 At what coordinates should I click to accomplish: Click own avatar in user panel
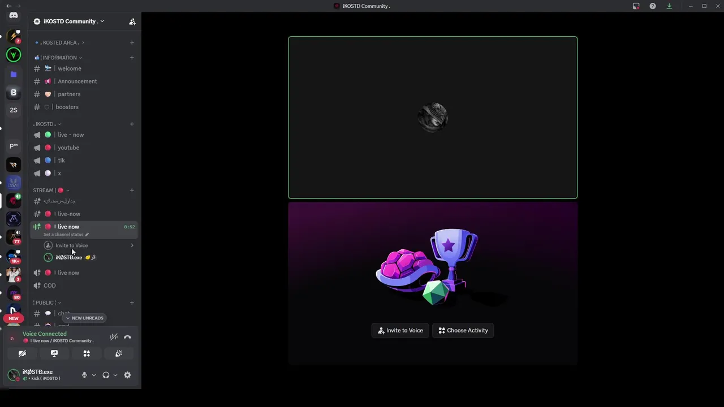coord(14,375)
